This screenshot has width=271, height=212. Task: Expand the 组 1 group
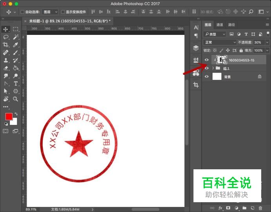pyautogui.click(x=213, y=68)
